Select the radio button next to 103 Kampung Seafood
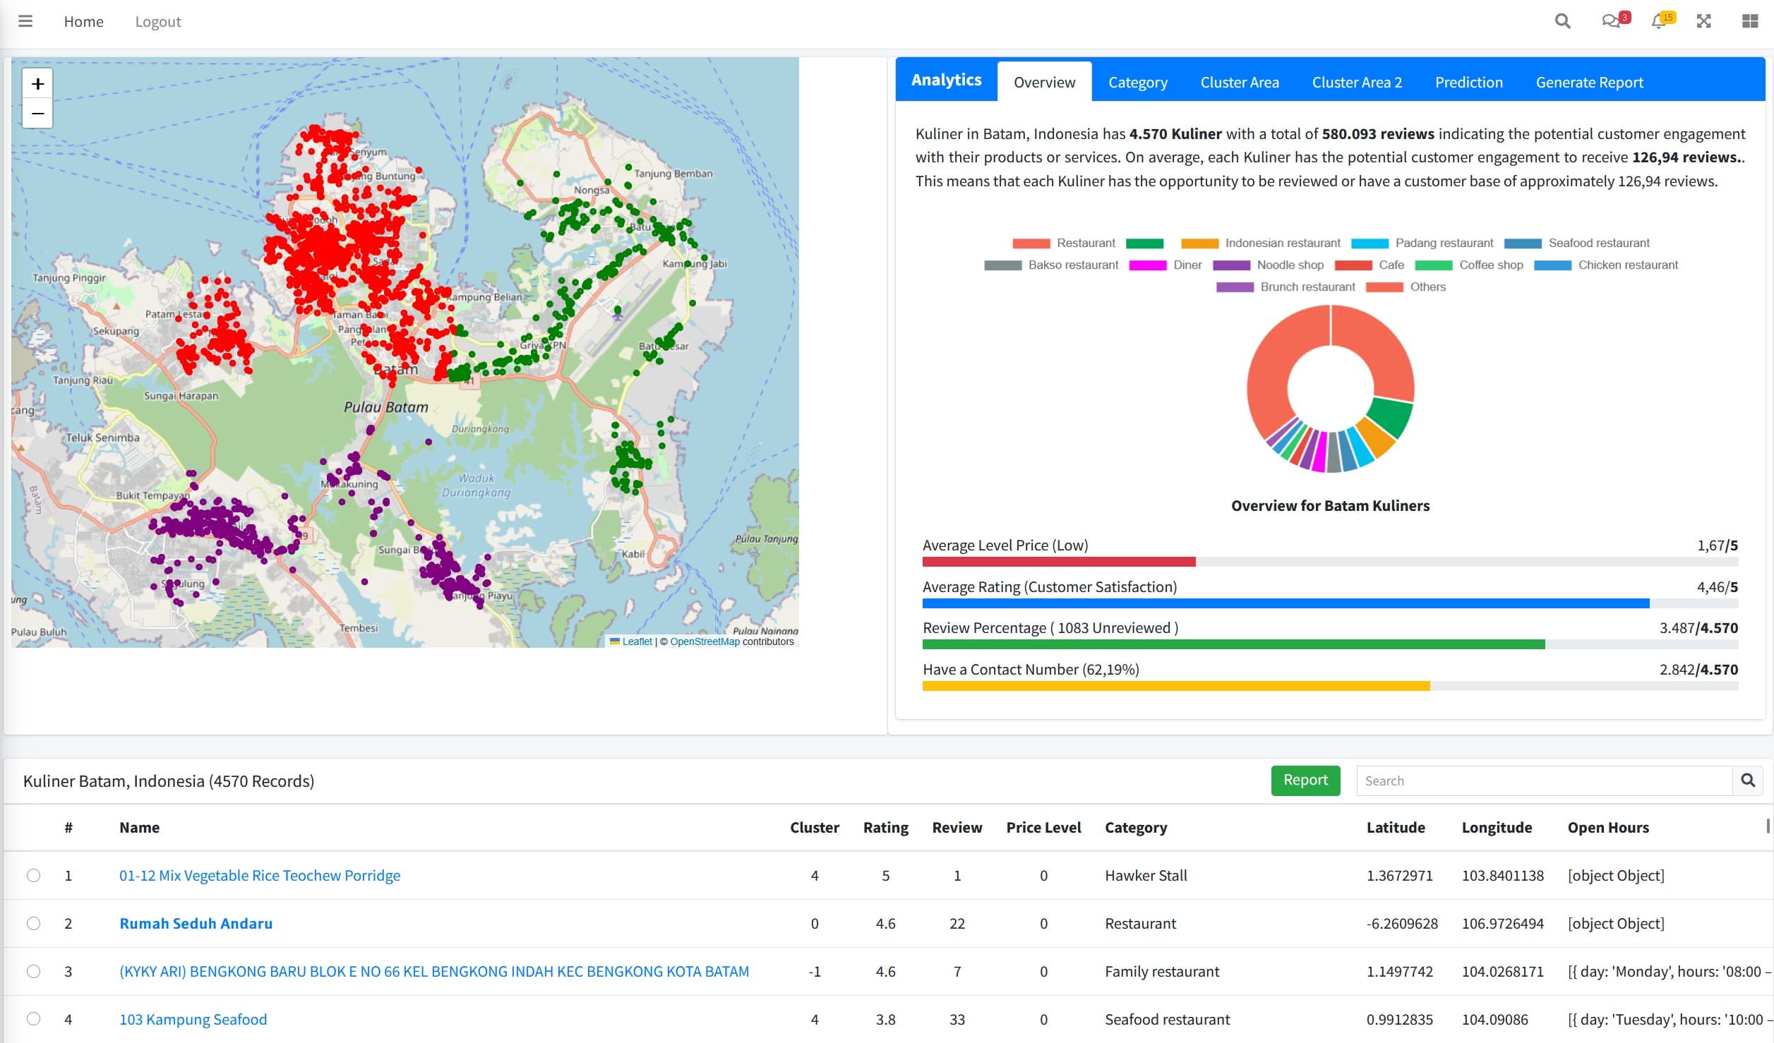Image resolution: width=1774 pixels, height=1043 pixels. tap(33, 1019)
